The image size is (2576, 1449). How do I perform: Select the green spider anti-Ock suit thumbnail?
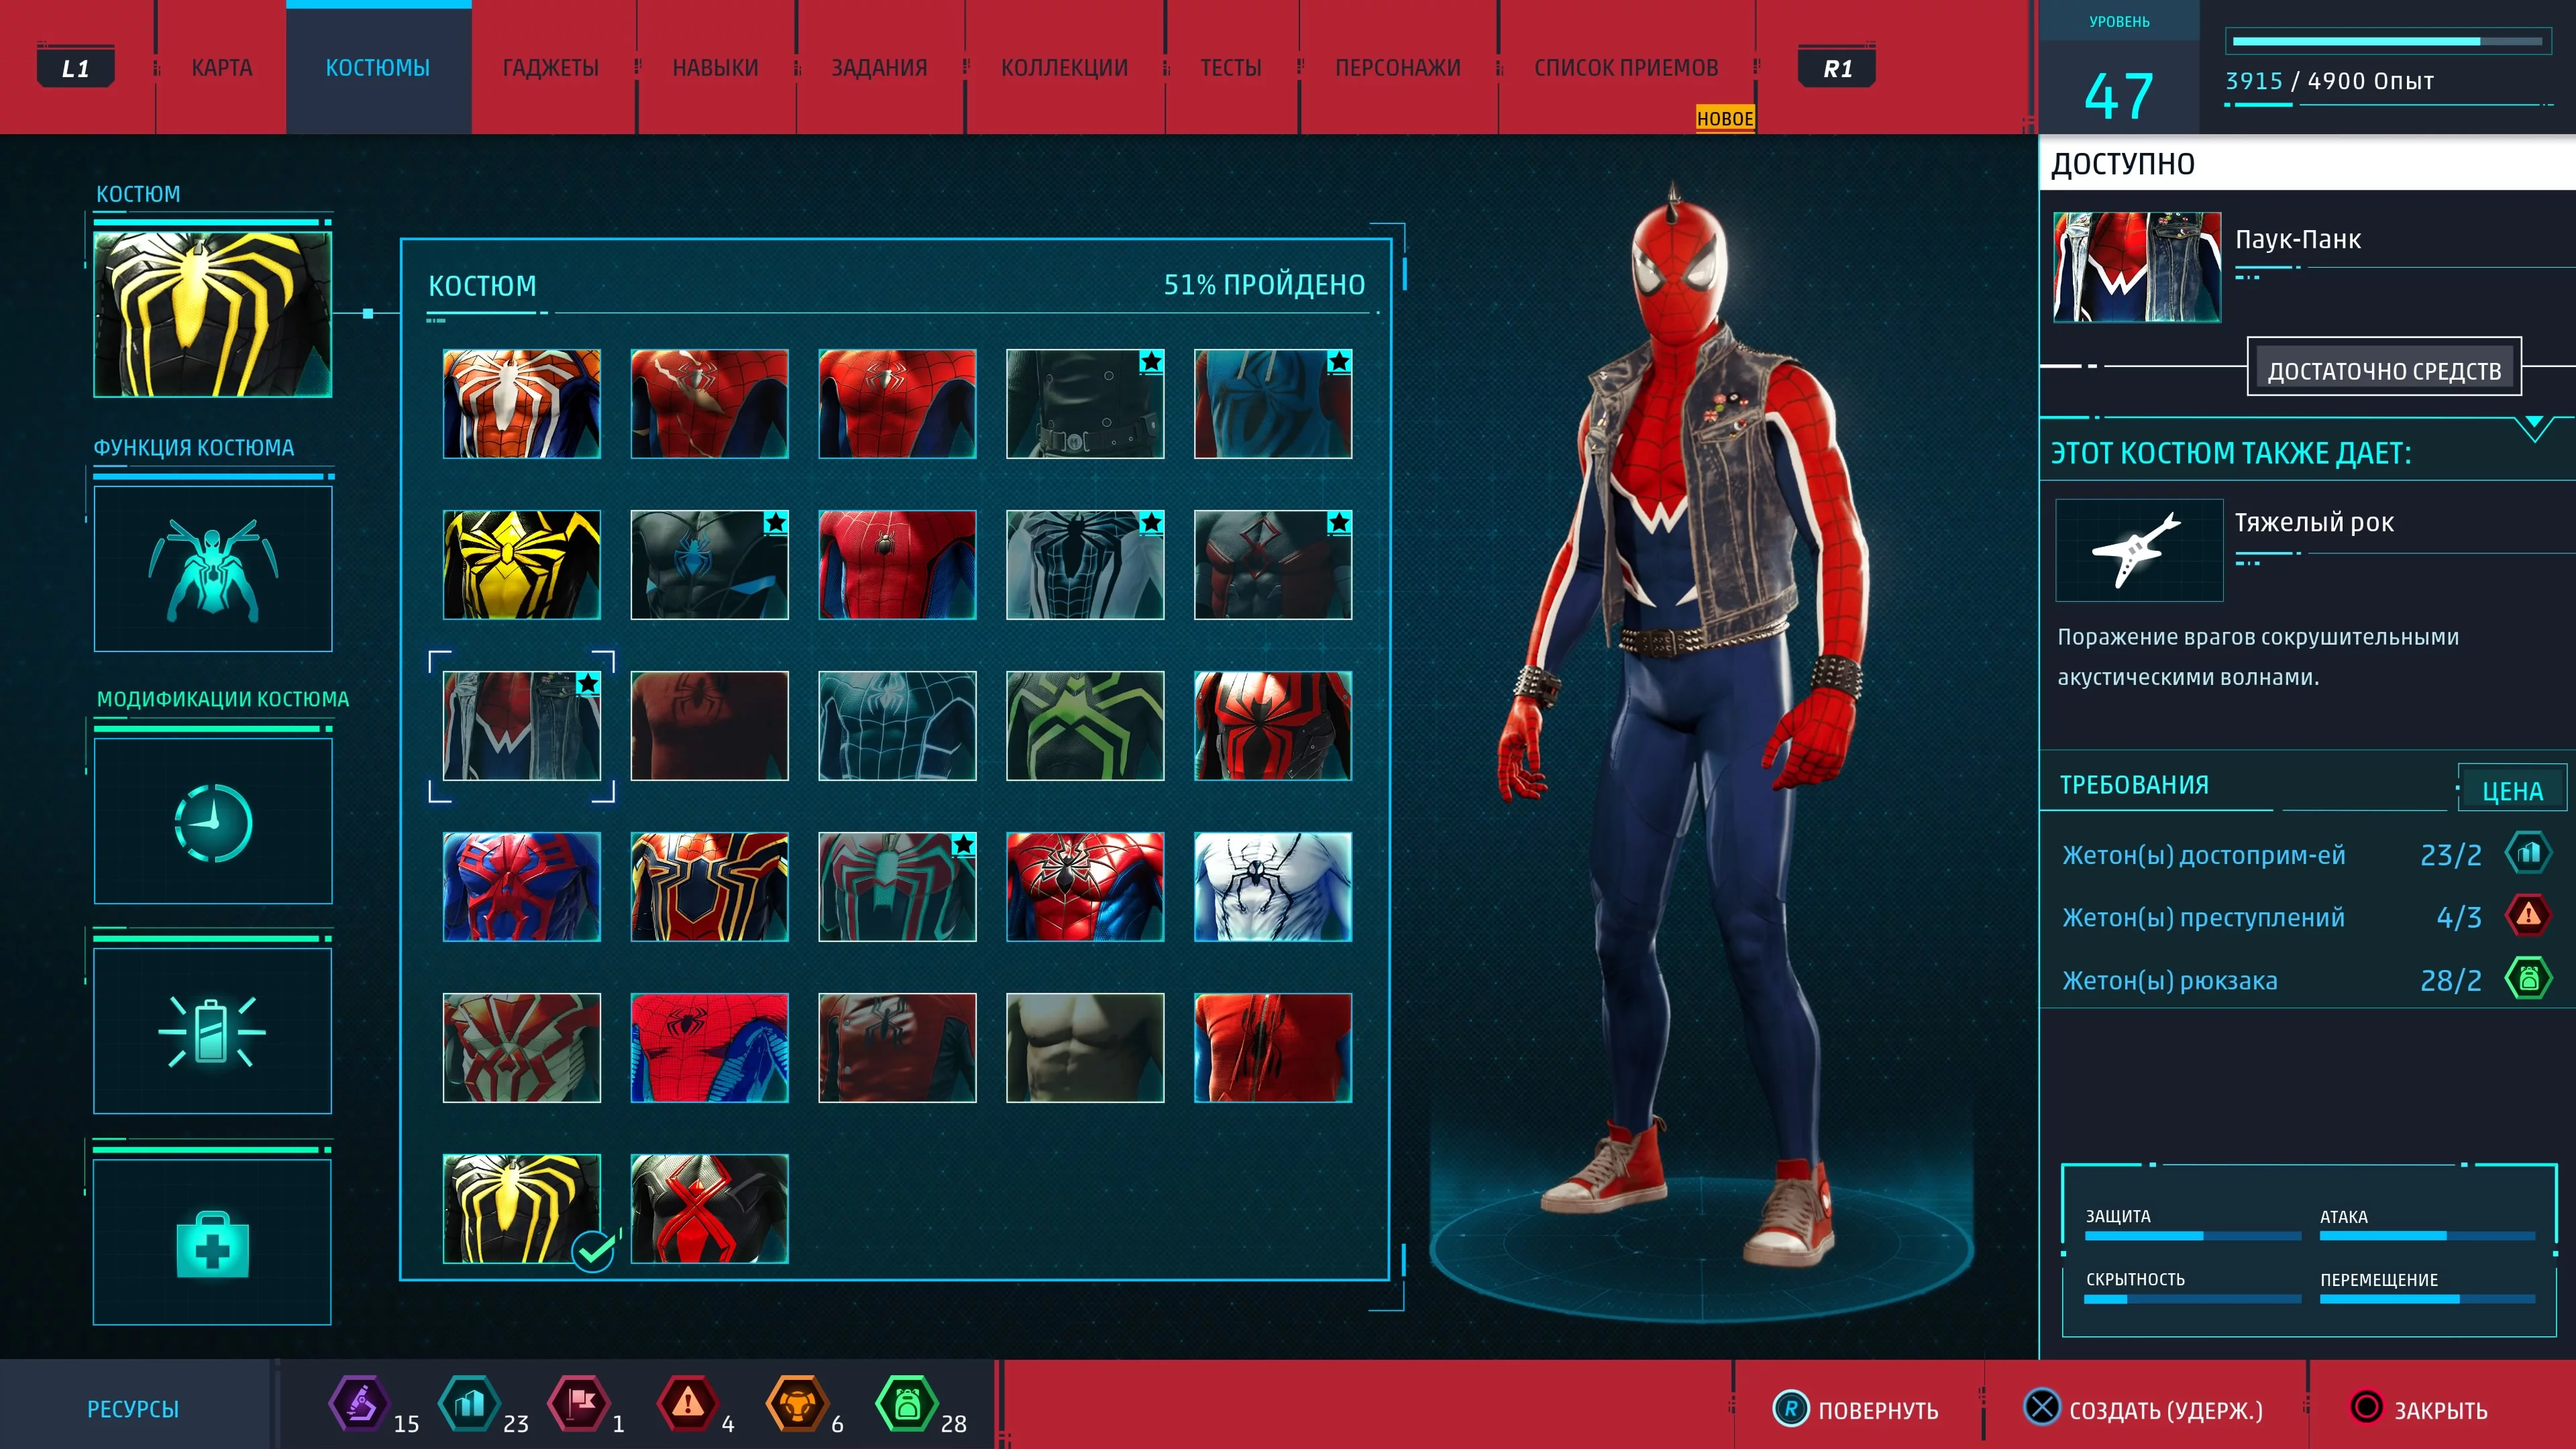(x=1085, y=725)
